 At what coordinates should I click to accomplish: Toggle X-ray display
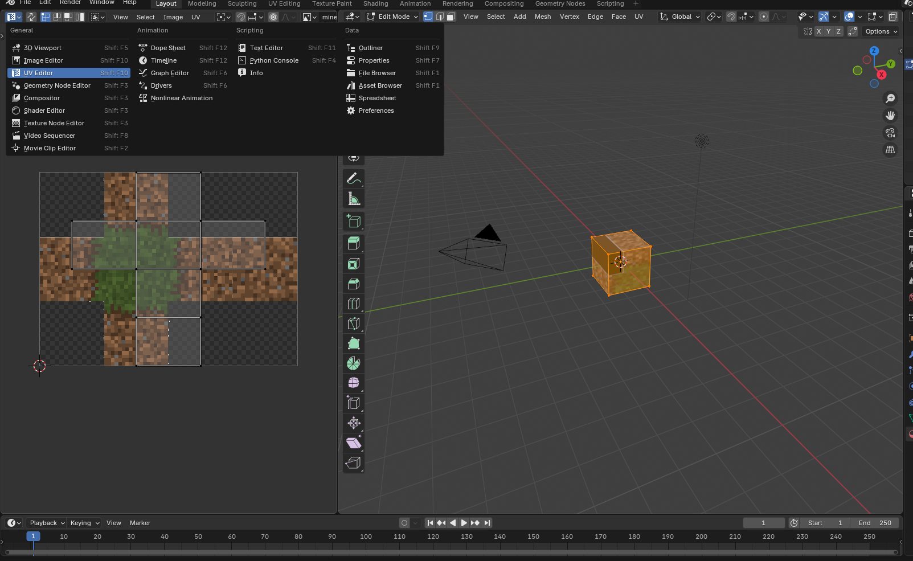pos(893,17)
